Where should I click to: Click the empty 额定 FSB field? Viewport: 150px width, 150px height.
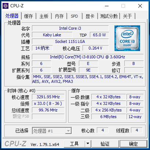[x=48, y=117]
